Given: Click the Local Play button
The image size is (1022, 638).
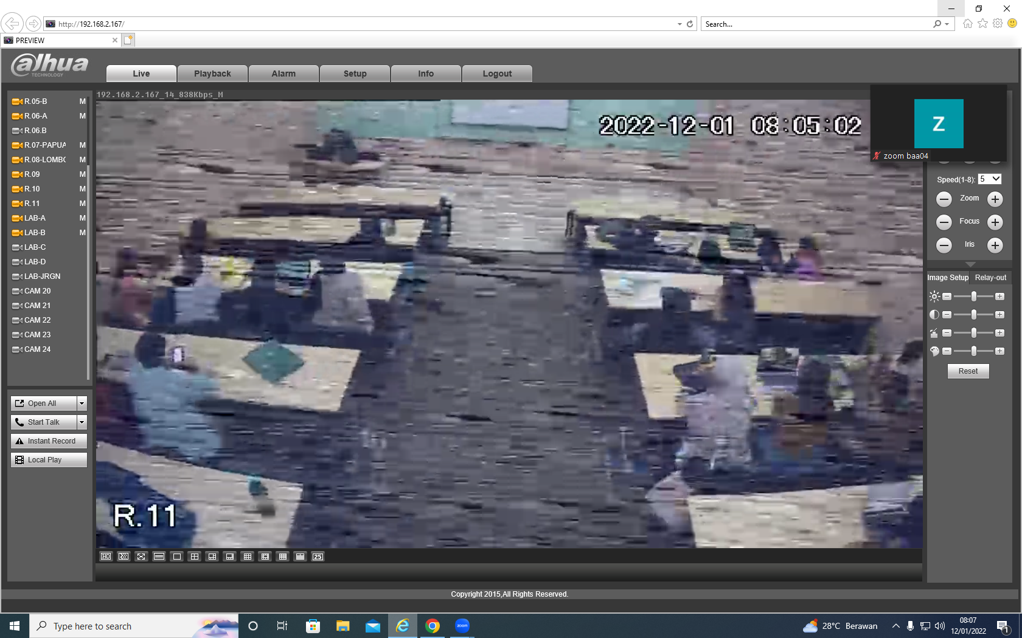Looking at the screenshot, I should 49,460.
